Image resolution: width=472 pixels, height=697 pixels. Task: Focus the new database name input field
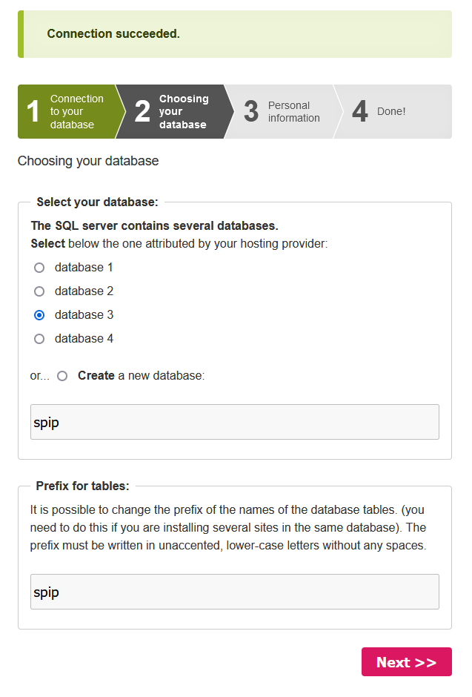tap(234, 422)
